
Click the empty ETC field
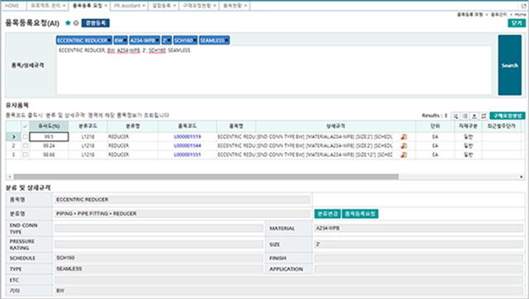coord(288,280)
